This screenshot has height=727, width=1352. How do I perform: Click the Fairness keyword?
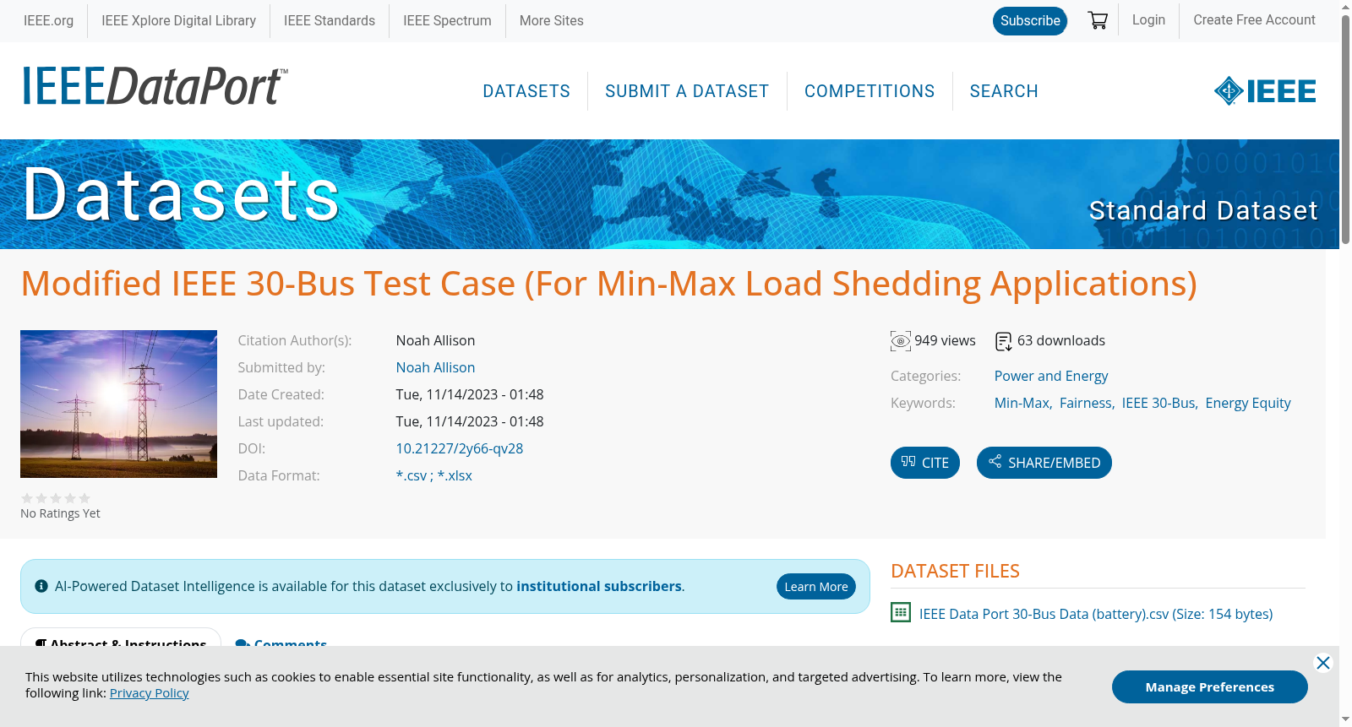tap(1086, 403)
